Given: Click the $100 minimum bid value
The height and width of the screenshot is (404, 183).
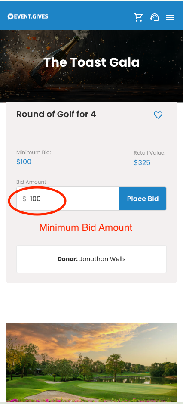Looking at the screenshot, I should (24, 162).
